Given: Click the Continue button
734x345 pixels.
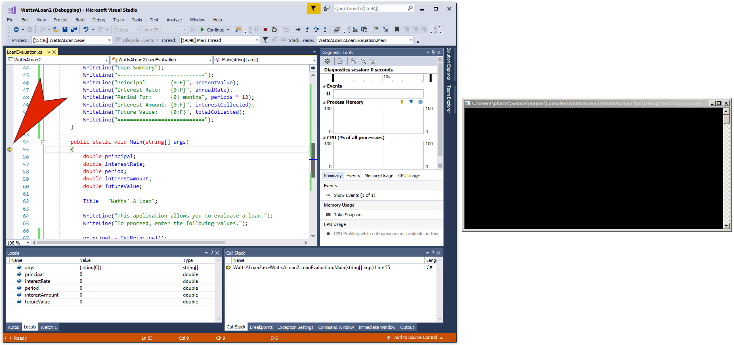Looking at the screenshot, I should (212, 30).
